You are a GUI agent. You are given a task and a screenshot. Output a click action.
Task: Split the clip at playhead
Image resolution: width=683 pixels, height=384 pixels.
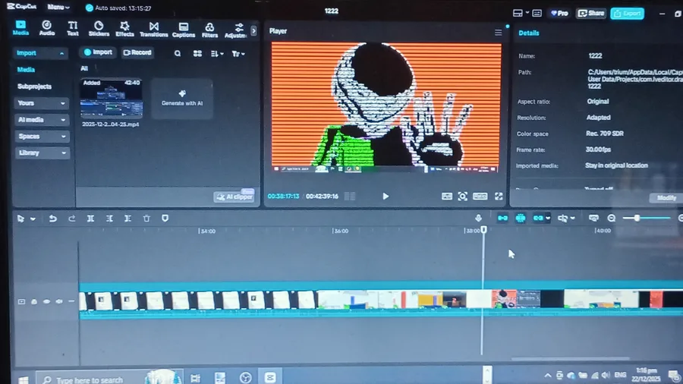[90, 218]
